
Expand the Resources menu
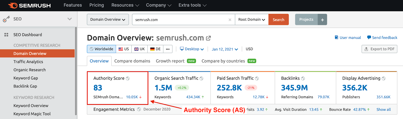pyautogui.click(x=125, y=5)
